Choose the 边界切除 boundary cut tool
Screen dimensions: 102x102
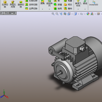[x=31, y=8]
